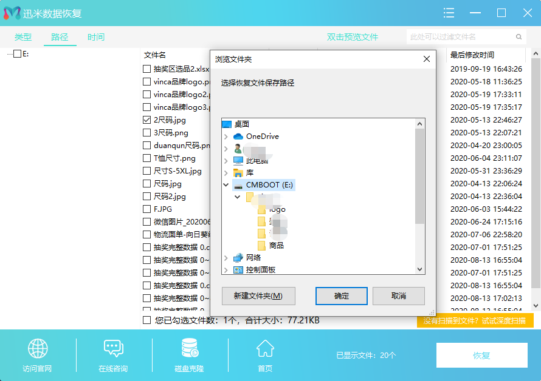Viewport: 541px width, 381px height.
Task: Check the E: drive checkbox
Action: [16, 53]
